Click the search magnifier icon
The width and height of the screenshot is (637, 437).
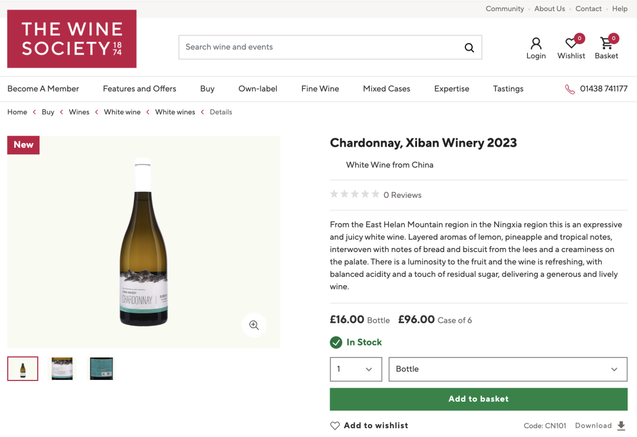[x=469, y=48]
